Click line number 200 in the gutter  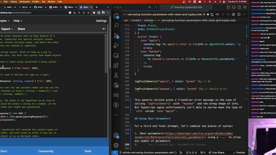click(x=127, y=145)
